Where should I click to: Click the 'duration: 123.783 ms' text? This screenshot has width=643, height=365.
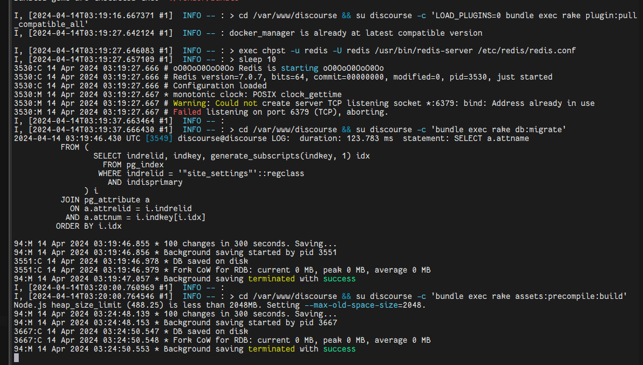pyautogui.click(x=346, y=139)
